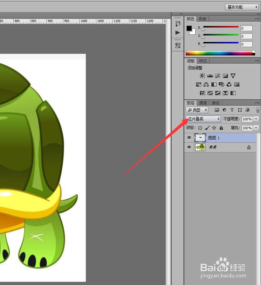
Task: Switch to the 色板 tab
Action: point(203,19)
